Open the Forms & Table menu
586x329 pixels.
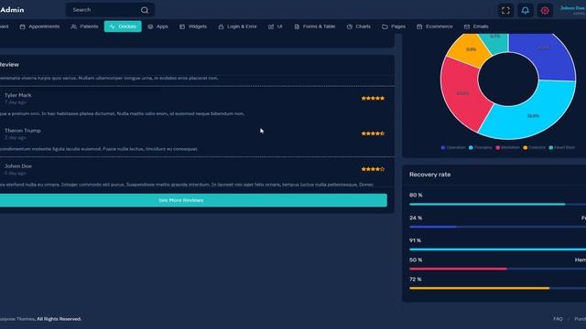click(x=314, y=27)
